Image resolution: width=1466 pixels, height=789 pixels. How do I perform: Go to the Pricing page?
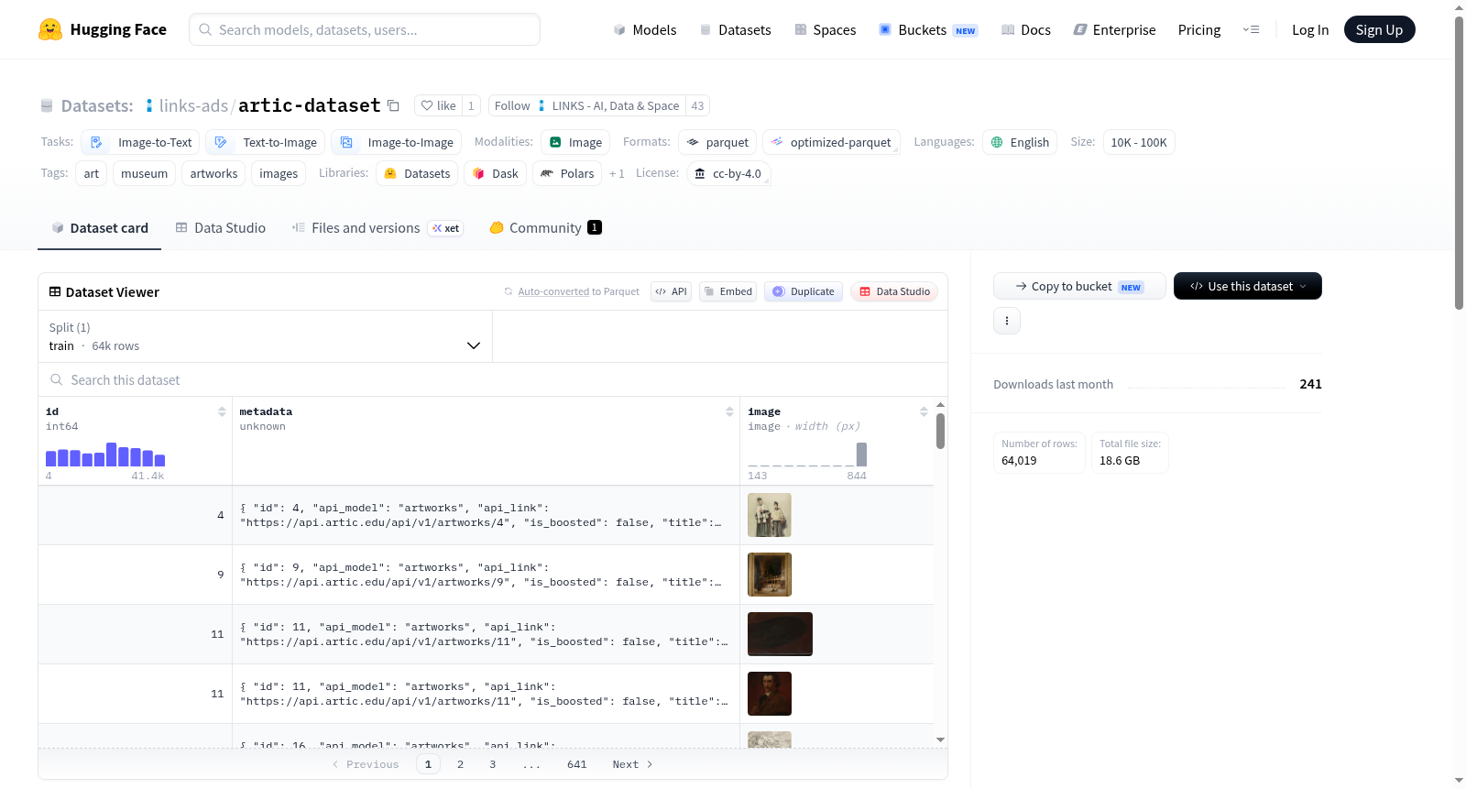coord(1199,29)
